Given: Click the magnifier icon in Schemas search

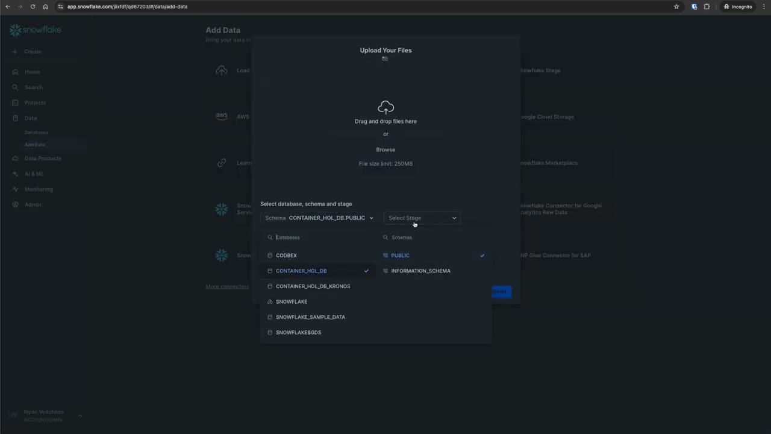Looking at the screenshot, I should (385, 237).
